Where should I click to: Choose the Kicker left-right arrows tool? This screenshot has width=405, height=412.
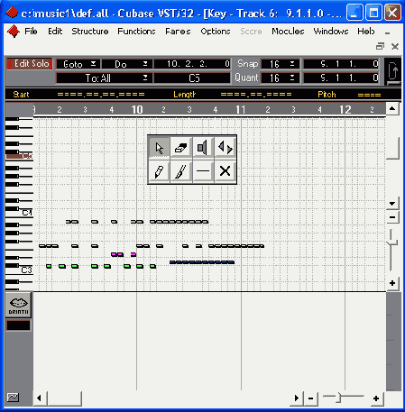click(x=225, y=148)
